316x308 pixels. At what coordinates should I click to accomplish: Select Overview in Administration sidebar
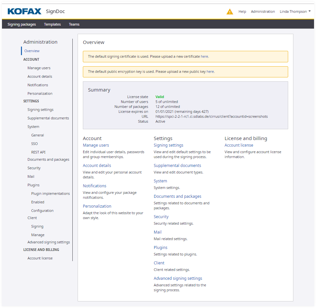pos(32,51)
